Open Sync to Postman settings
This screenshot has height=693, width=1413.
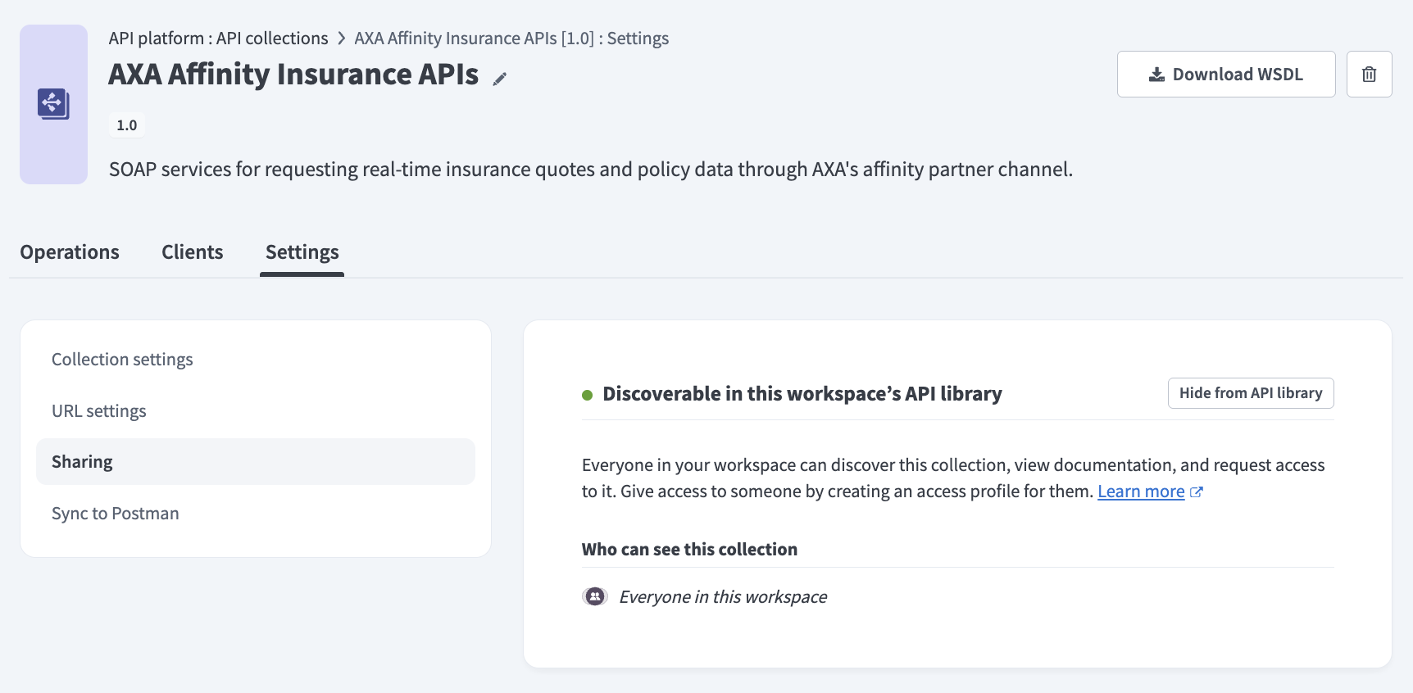click(x=256, y=514)
